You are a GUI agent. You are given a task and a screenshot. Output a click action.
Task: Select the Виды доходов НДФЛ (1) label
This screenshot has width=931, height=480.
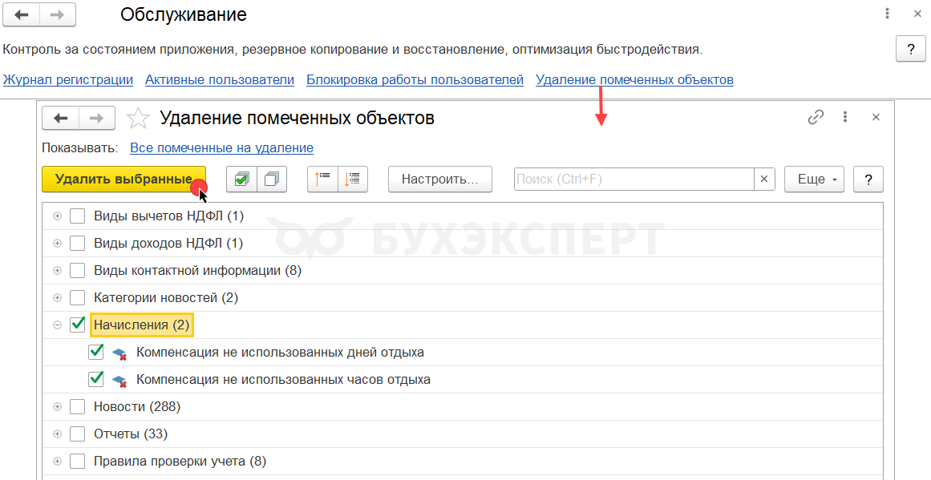click(x=168, y=244)
